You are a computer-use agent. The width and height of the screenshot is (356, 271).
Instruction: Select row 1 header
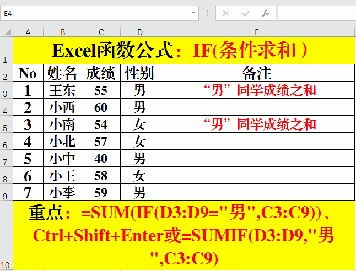click(7, 50)
